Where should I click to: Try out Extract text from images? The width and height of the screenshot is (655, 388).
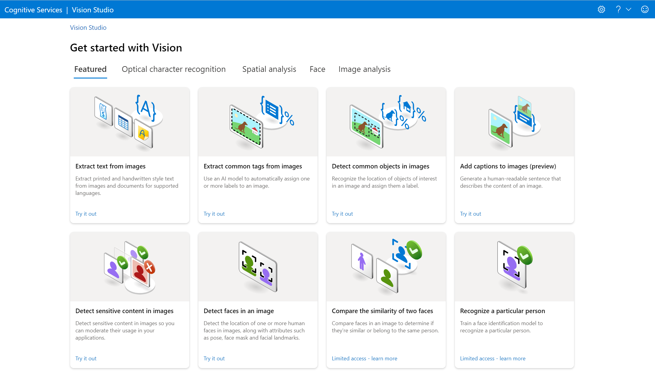click(x=85, y=214)
